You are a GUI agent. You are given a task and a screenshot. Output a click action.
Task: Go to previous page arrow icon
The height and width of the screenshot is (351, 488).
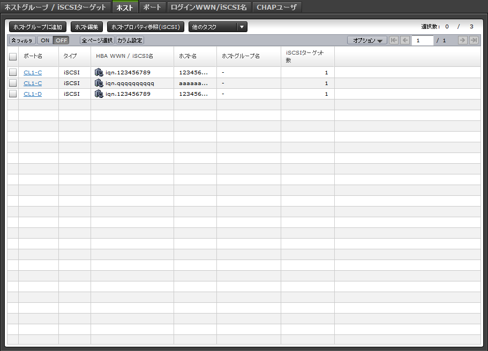(x=405, y=40)
